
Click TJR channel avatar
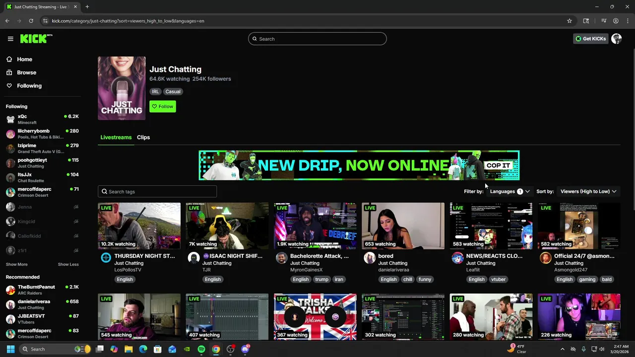coord(194,257)
